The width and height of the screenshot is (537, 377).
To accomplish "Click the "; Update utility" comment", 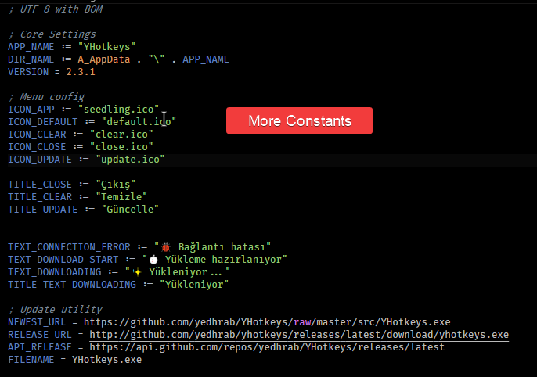I will click(x=55, y=310).
